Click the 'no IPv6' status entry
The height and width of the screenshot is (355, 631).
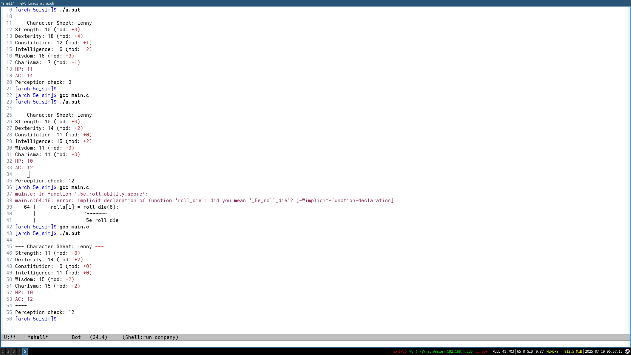[x=399, y=352]
